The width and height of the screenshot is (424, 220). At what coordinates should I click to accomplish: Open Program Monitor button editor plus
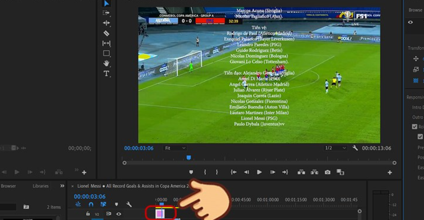[x=390, y=172]
